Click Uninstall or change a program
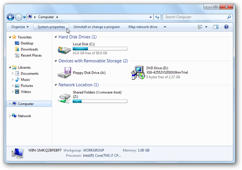 96,27
